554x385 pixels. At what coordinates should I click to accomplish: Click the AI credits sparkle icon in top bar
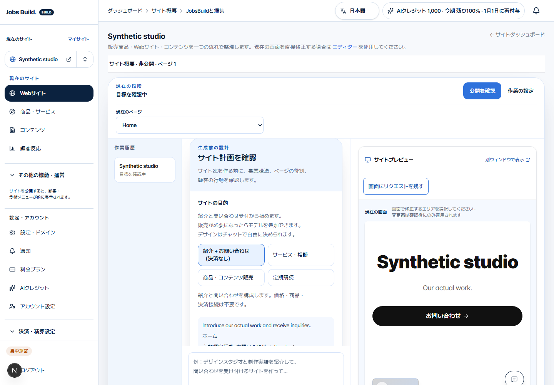[x=390, y=11]
